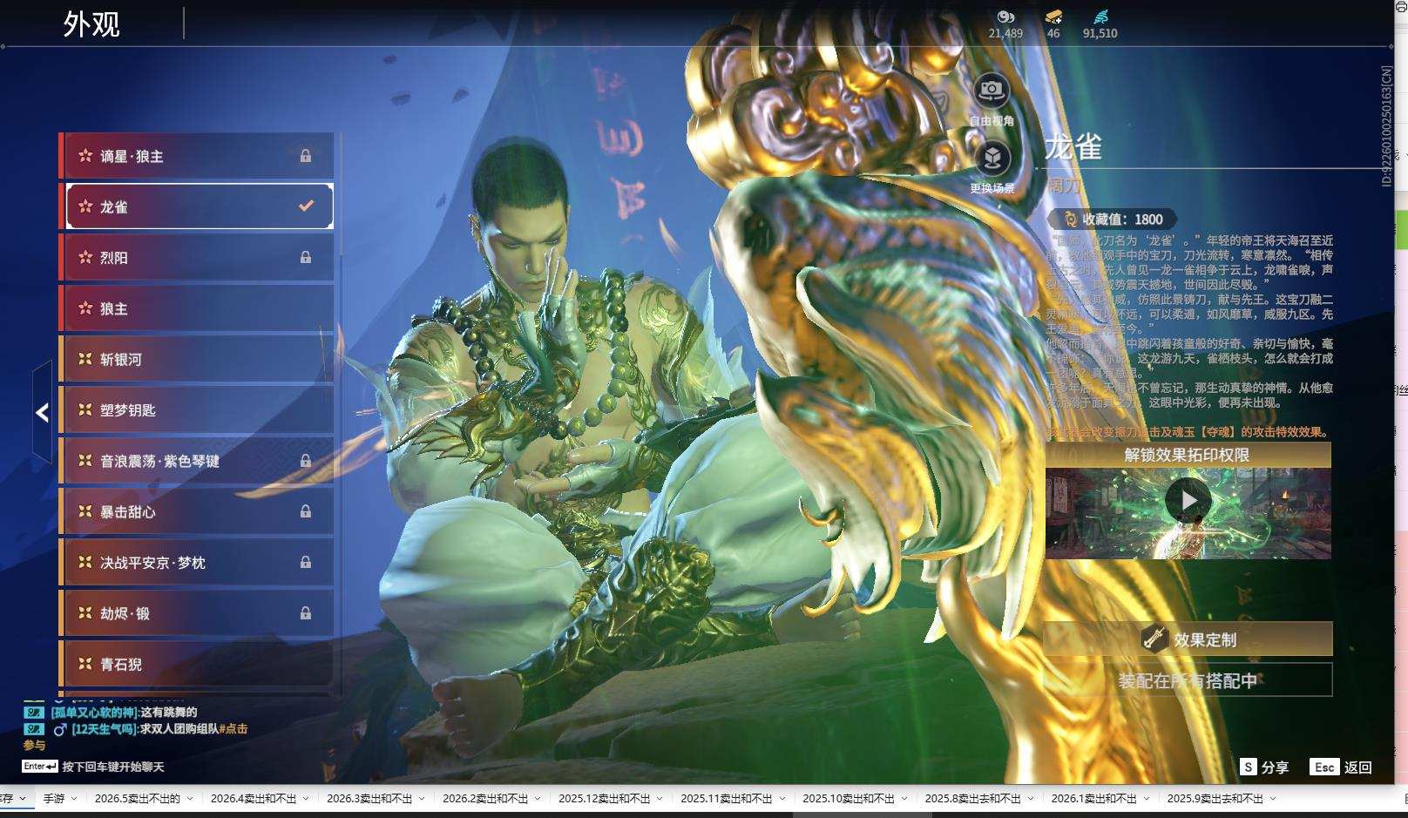Viewport: 1408px width, 818px height.
Task: Switch to the 2025.10卖出和不出 sheet tab
Action: click(x=848, y=799)
